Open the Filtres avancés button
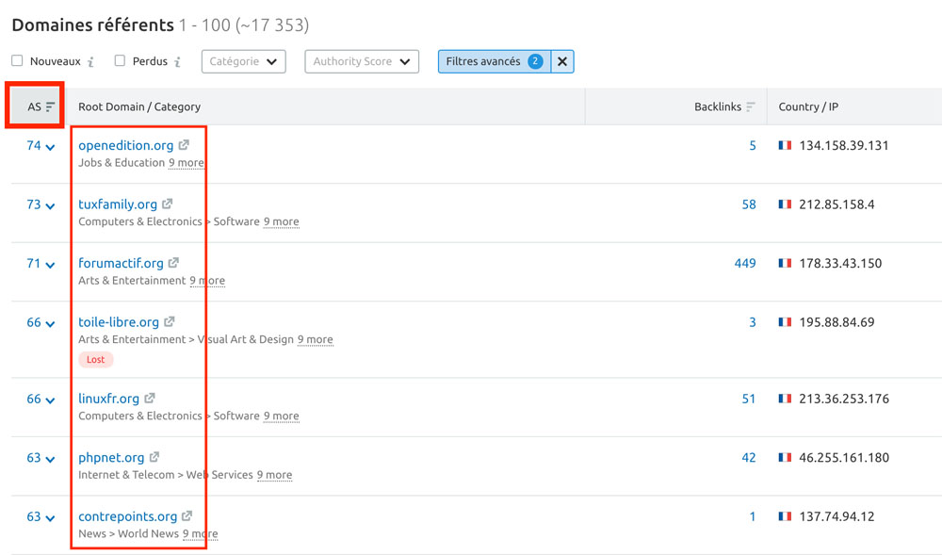Viewport: 942px width, 555px height. 495,61
